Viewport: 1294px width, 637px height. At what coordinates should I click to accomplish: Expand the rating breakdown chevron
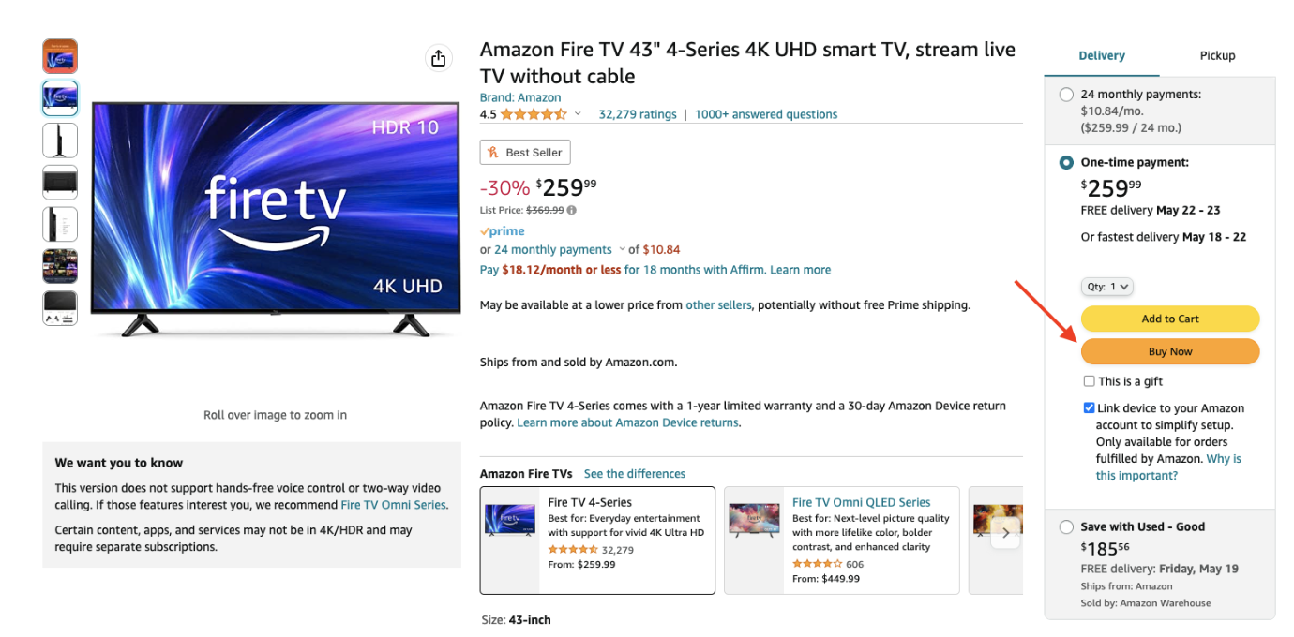pyautogui.click(x=578, y=114)
